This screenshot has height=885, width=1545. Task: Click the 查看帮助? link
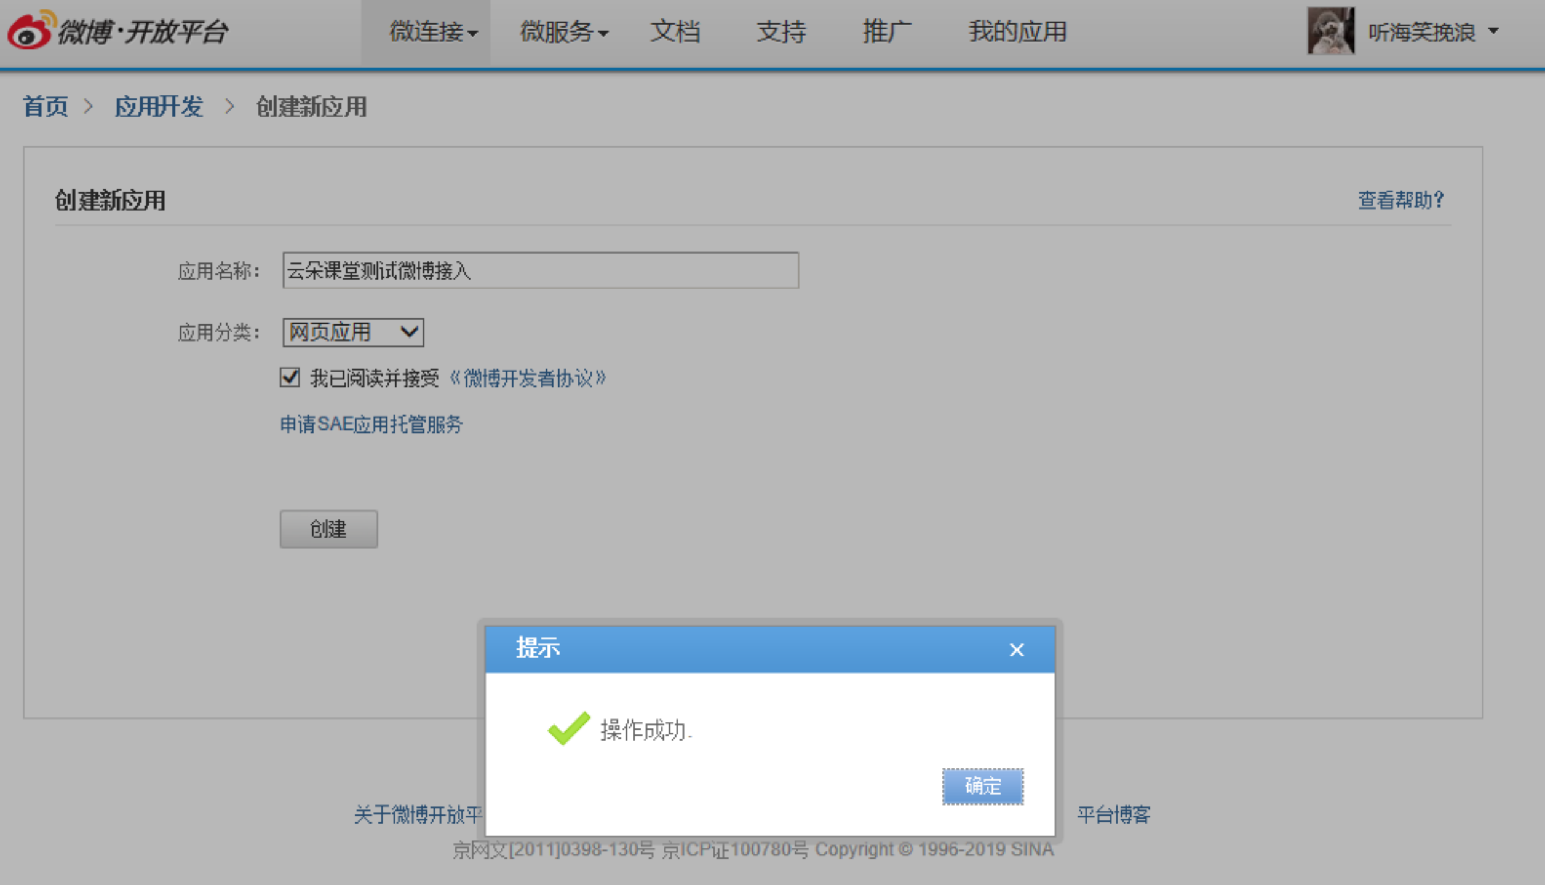pyautogui.click(x=1400, y=200)
